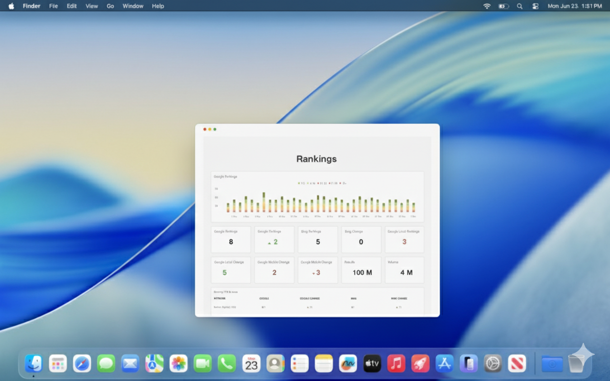Screen dimensions: 610x381
Task: Select the Bing Change card showing 0
Action: click(x=361, y=240)
